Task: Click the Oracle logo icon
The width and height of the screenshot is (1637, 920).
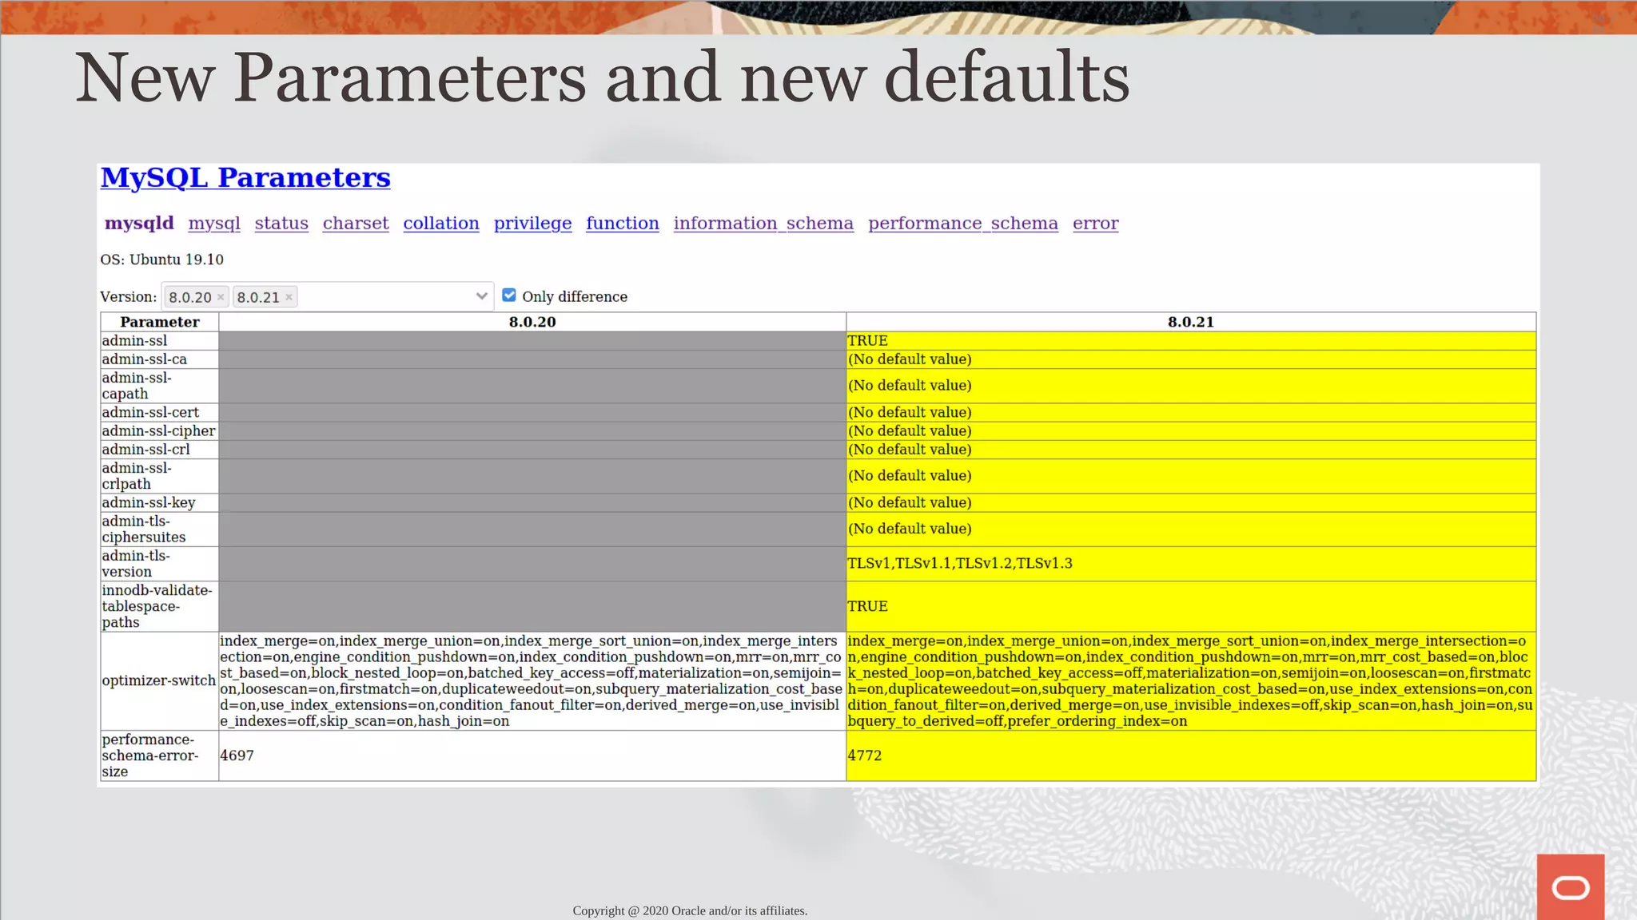Action: (x=1570, y=886)
